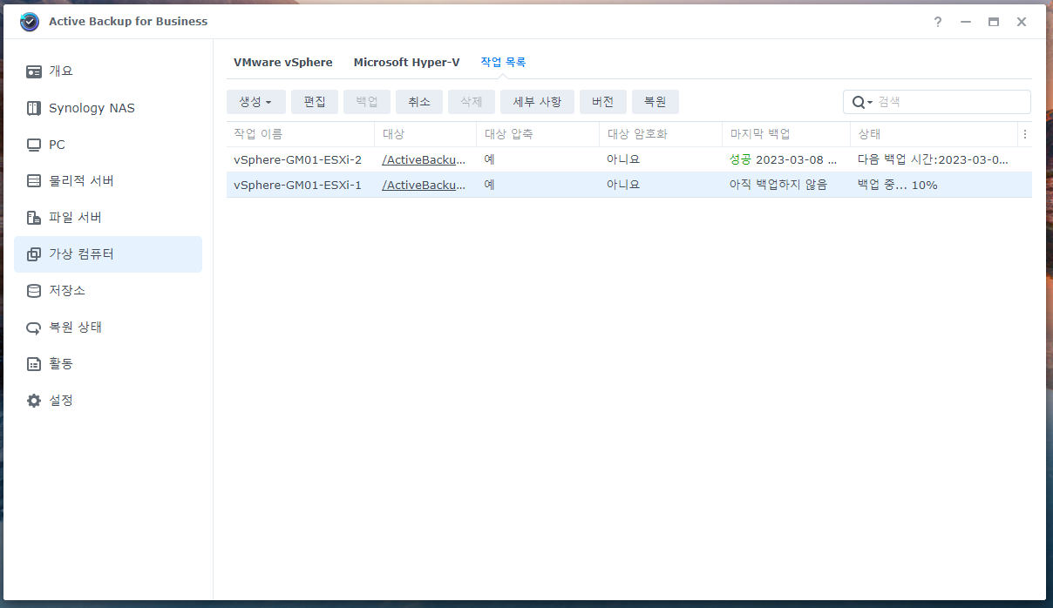This screenshot has width=1053, height=608.
Task: Click the 버전 version button
Action: click(x=603, y=102)
